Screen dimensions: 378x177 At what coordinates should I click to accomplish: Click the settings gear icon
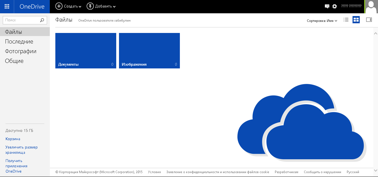point(335,6)
